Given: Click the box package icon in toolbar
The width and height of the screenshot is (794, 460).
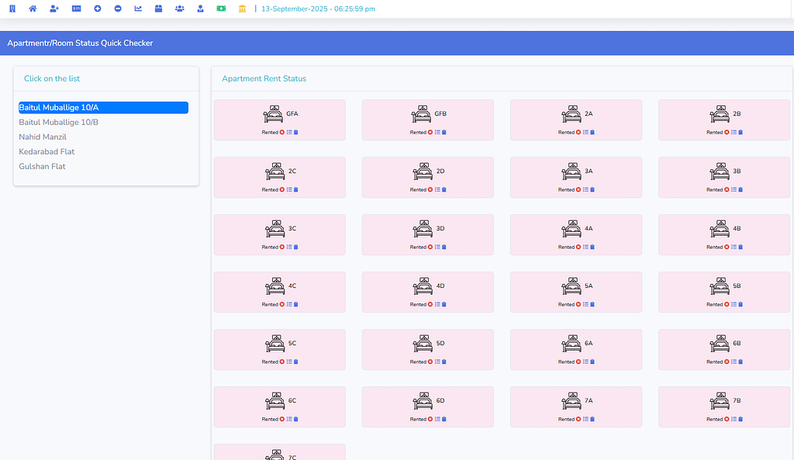Looking at the screenshot, I should (158, 9).
